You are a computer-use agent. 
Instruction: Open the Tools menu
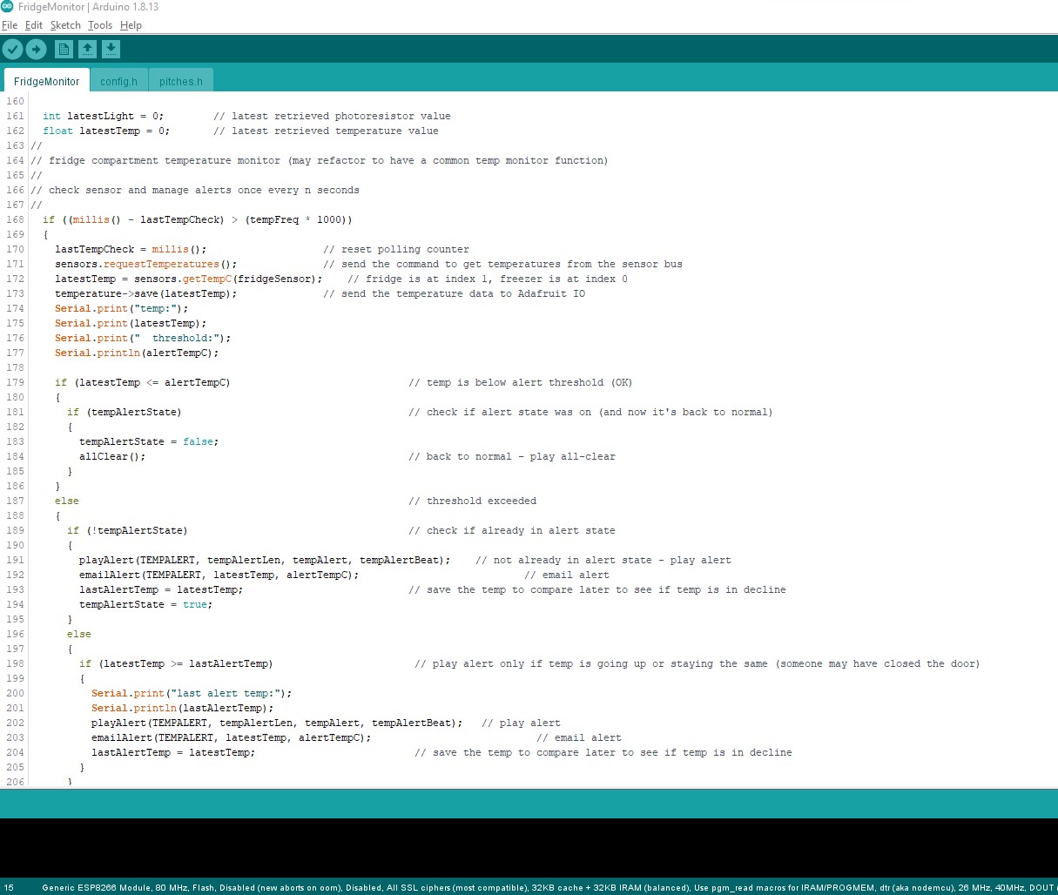coord(100,25)
